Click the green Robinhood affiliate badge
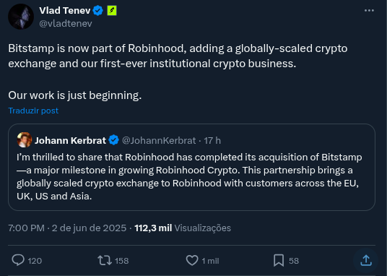This screenshot has width=387, height=276. [x=112, y=10]
